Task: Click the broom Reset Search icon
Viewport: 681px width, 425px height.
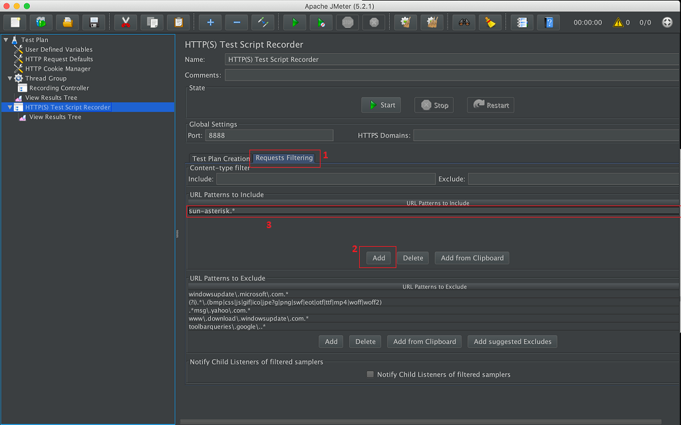Action: point(490,22)
